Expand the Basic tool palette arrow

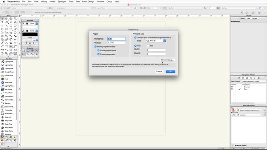(x=9, y=56)
